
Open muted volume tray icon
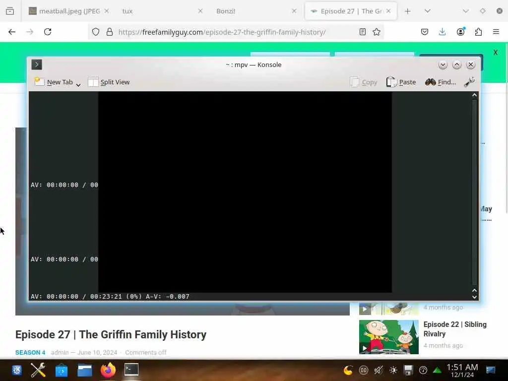[379, 370]
